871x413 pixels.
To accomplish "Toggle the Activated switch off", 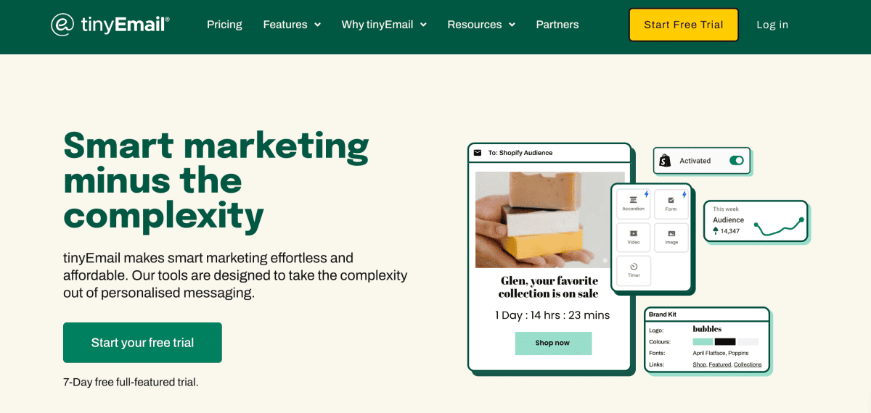I will [737, 161].
